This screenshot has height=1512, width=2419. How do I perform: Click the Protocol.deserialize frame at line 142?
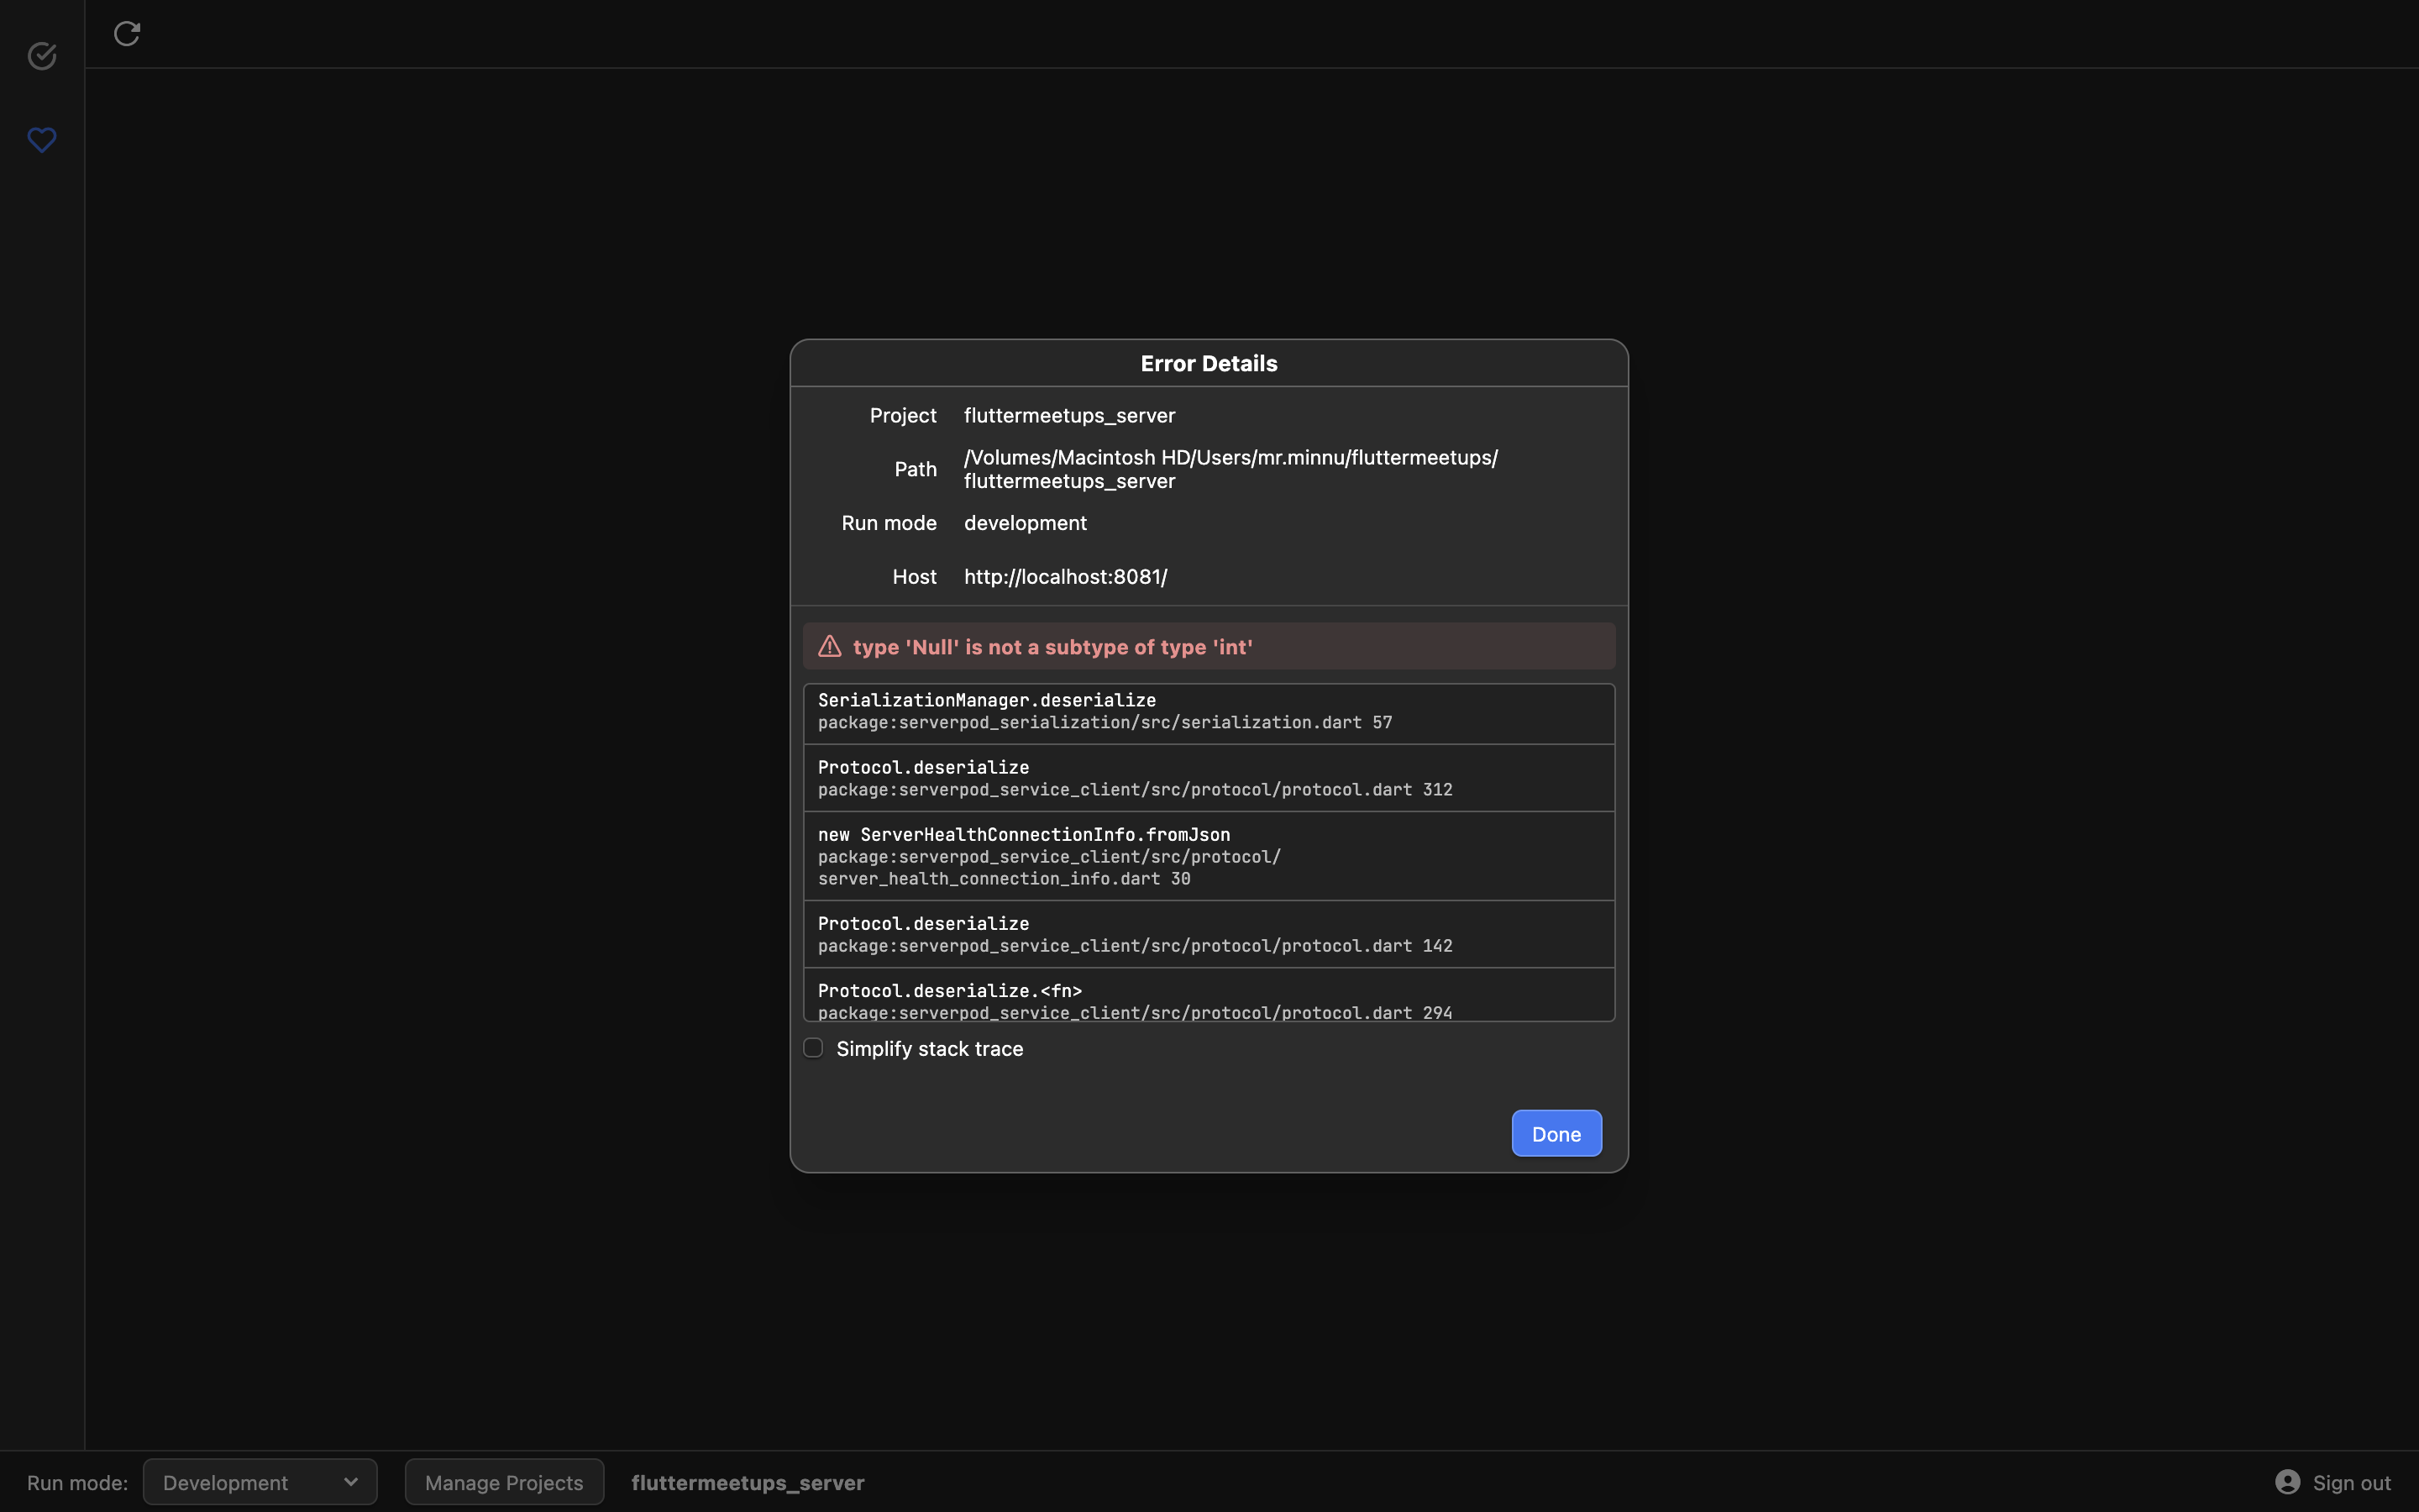(1206, 933)
